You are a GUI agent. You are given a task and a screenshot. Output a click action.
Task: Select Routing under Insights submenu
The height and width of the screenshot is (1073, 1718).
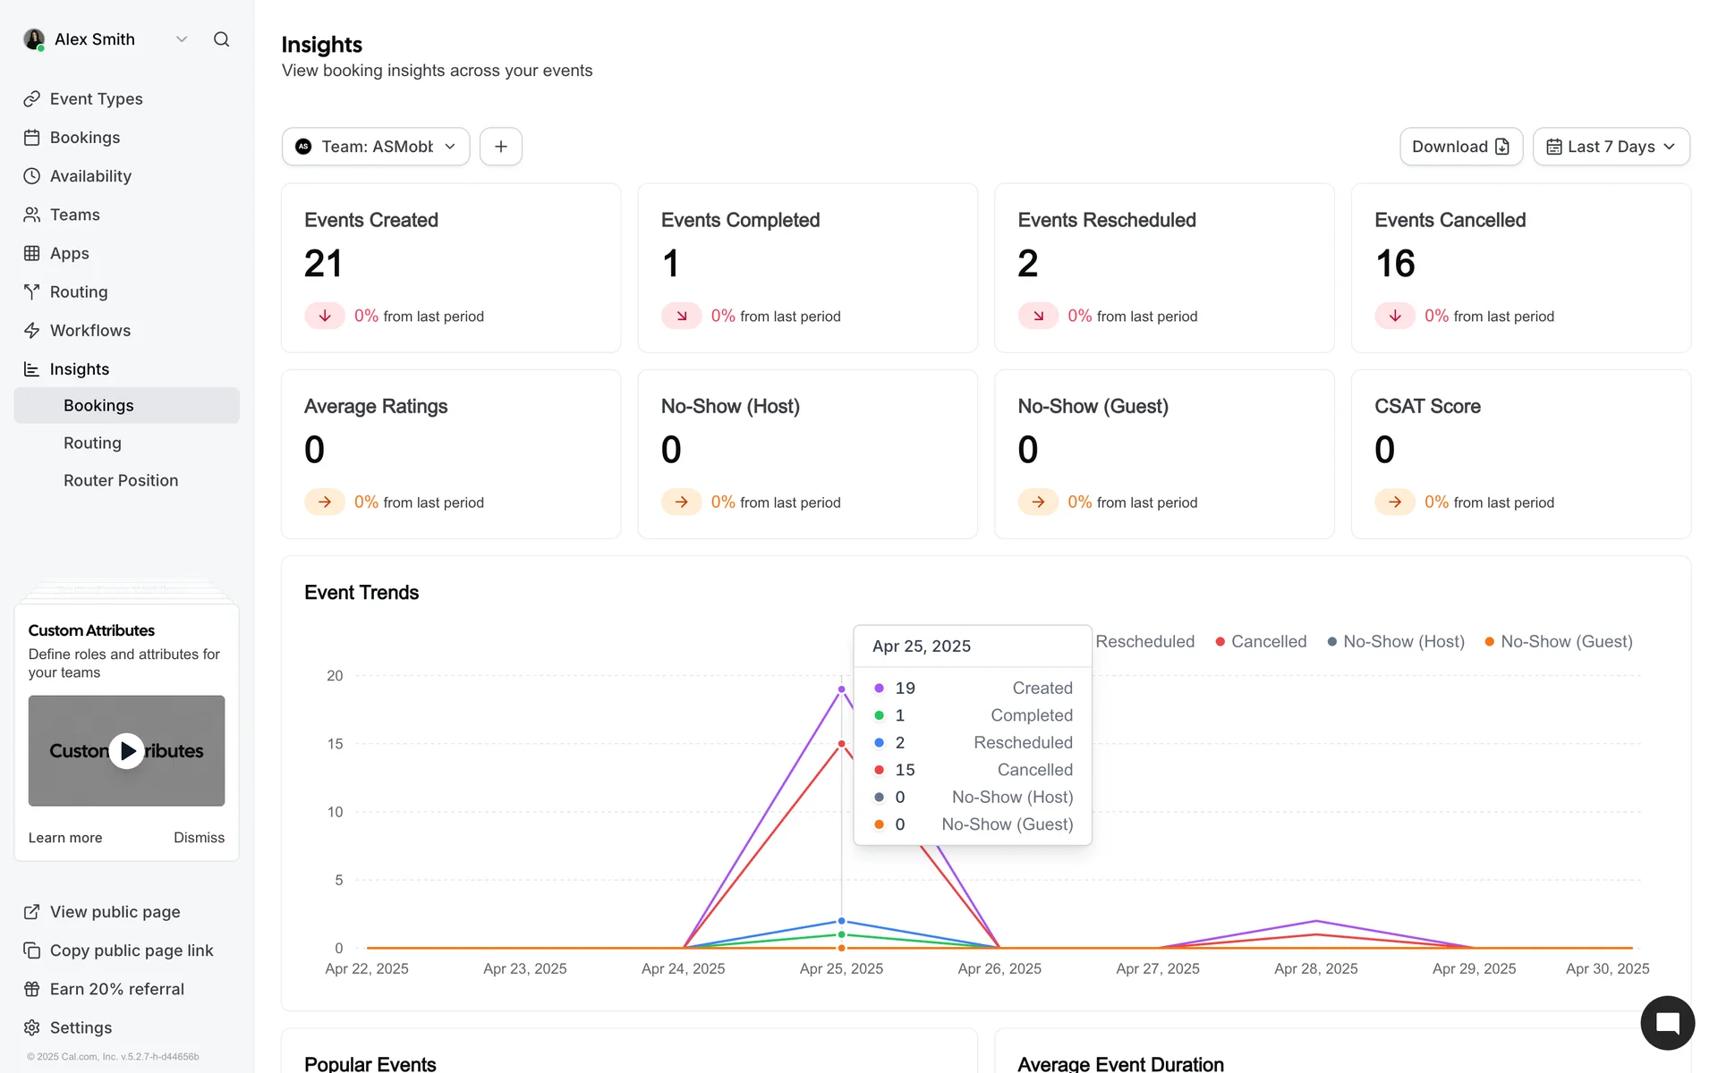pos(92,444)
